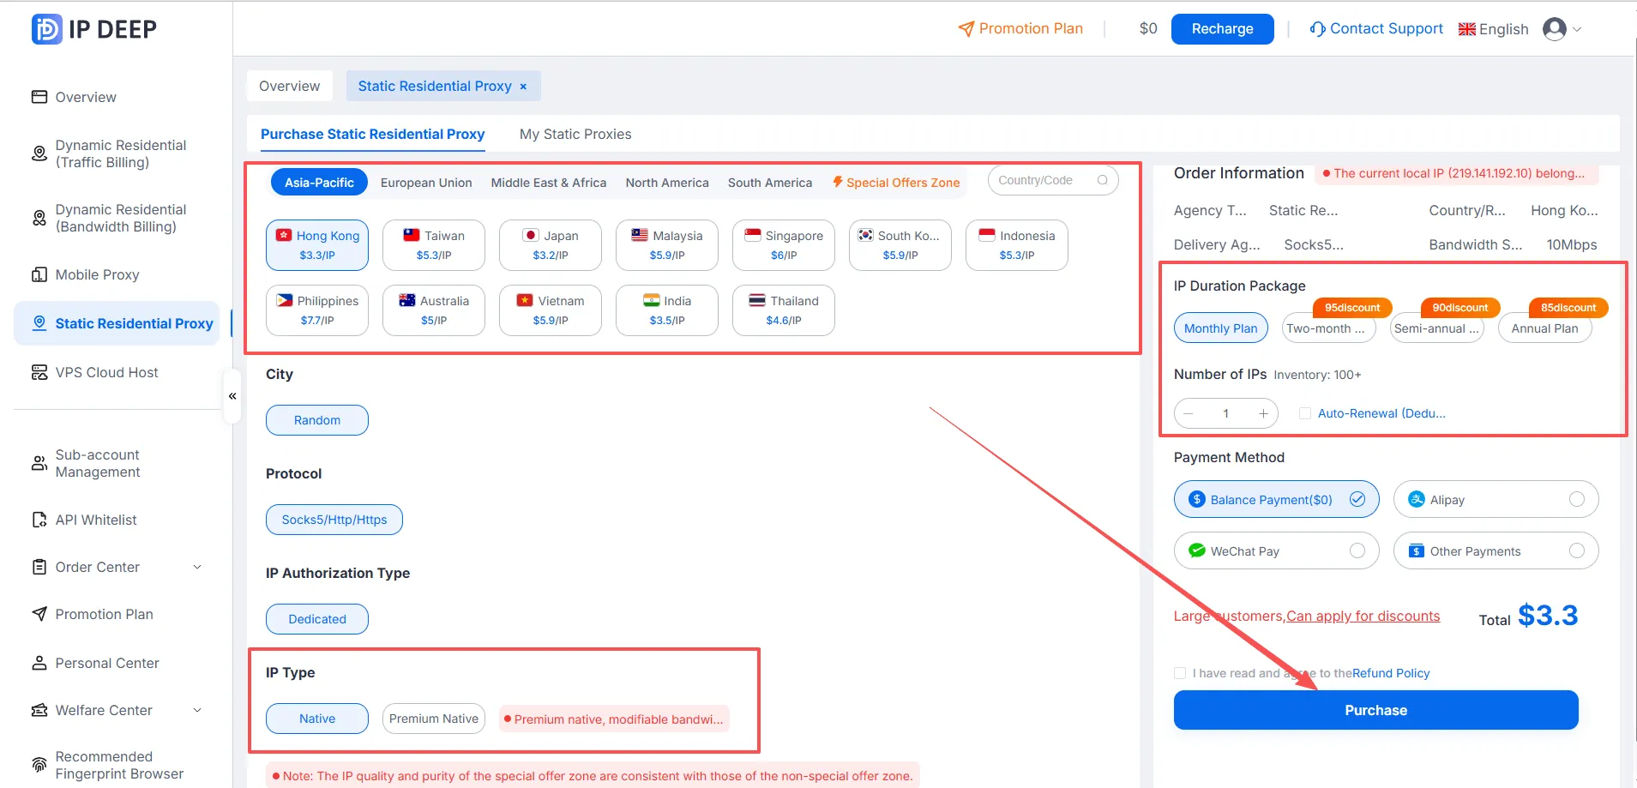This screenshot has height=788, width=1637.
Task: Expand the Order Center menu
Action: tap(197, 567)
